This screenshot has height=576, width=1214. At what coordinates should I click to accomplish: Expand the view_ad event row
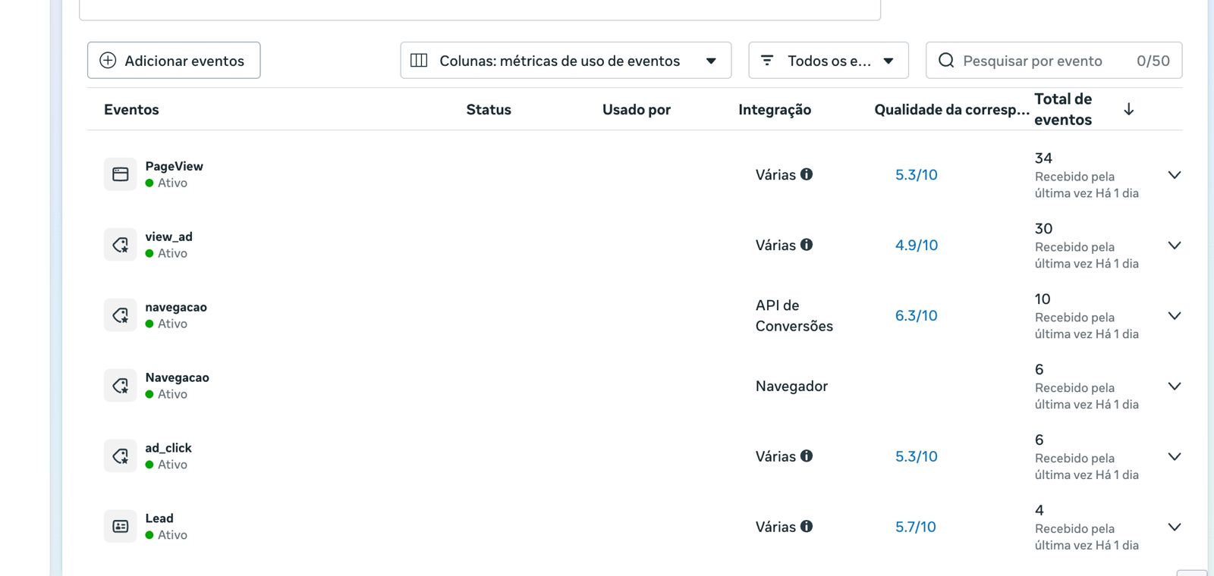click(x=1175, y=246)
